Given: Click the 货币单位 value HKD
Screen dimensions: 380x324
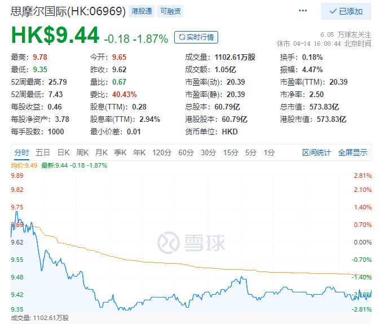Looking at the screenshot, I should [x=230, y=132].
